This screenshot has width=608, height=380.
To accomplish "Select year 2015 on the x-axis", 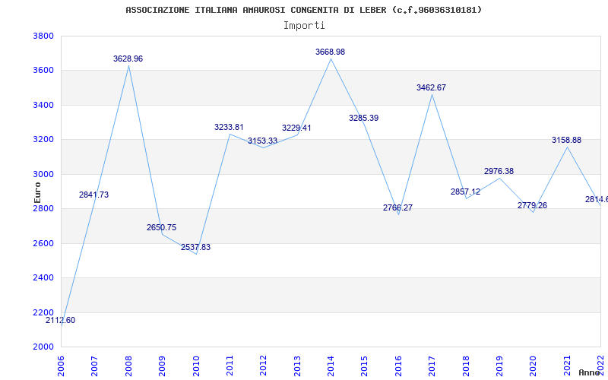I will [x=364, y=366].
